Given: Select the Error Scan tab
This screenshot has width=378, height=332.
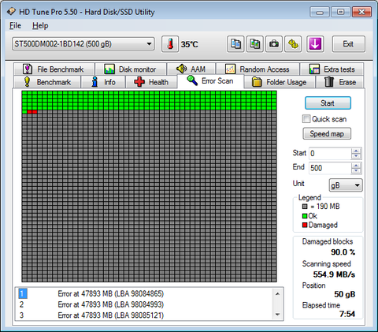Looking at the screenshot, I should point(210,81).
